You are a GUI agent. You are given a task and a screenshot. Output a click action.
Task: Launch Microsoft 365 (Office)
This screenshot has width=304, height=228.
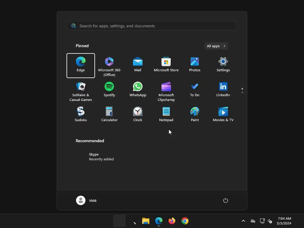pyautogui.click(x=109, y=66)
